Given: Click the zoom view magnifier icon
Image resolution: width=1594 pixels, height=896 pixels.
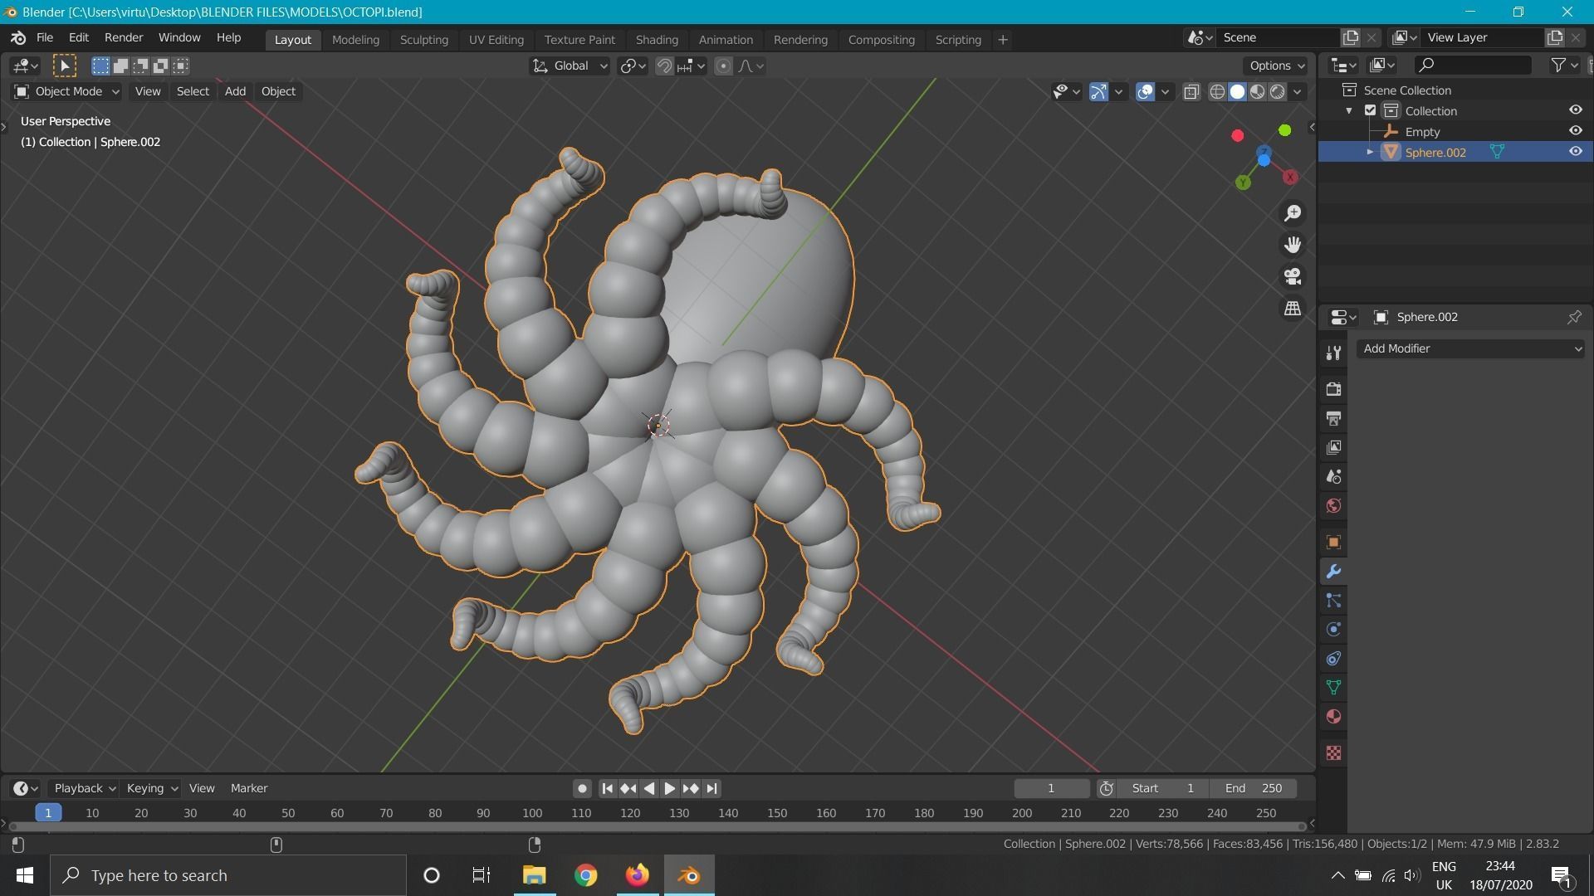Looking at the screenshot, I should click(1293, 213).
